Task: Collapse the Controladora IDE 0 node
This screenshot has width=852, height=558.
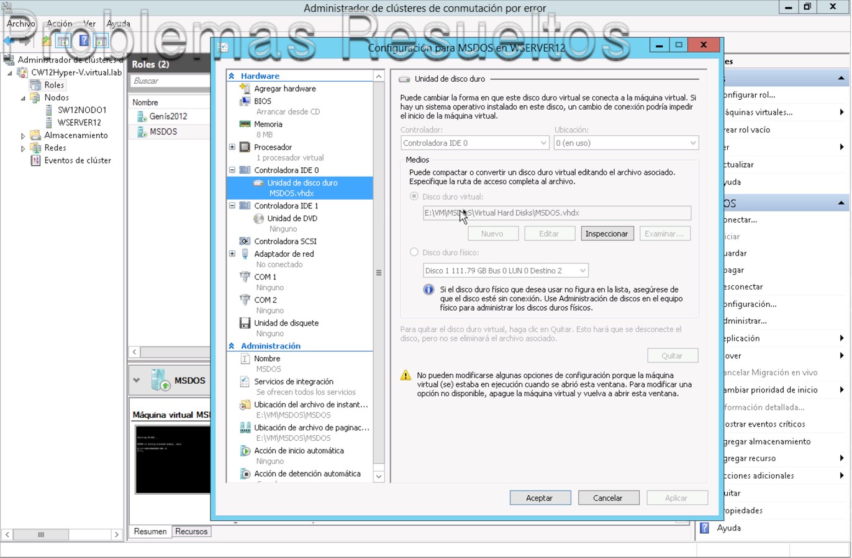Action: (x=232, y=170)
